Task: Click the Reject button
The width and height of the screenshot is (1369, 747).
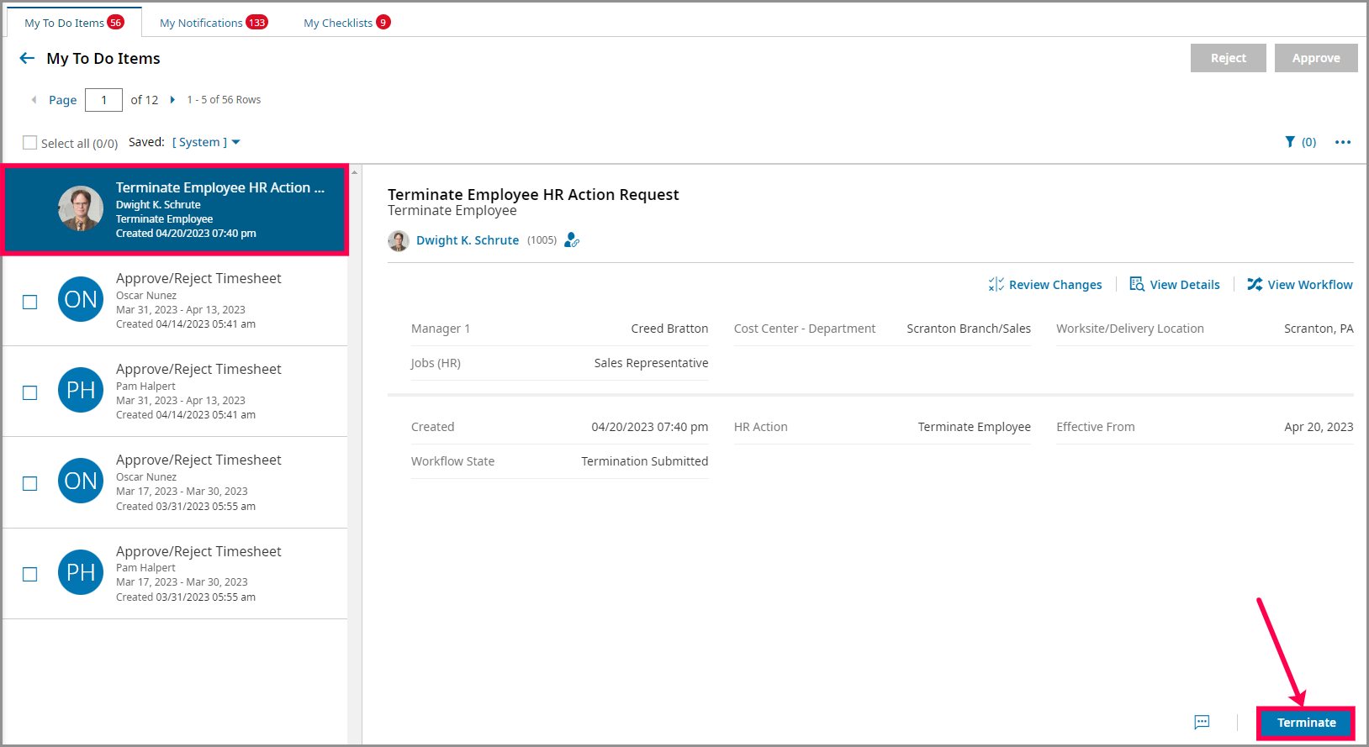Action: [1229, 58]
